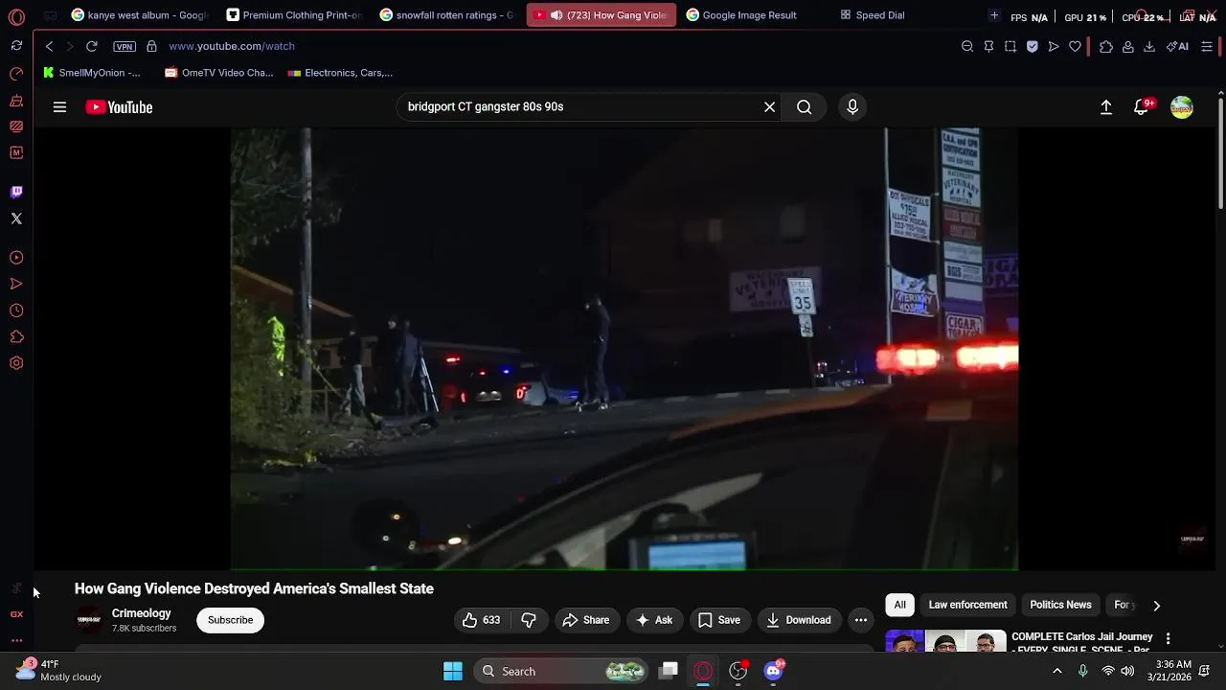Screen dimensions: 1226x690
Task: Open GX Control speedometer in sidebar
Action: (16, 74)
